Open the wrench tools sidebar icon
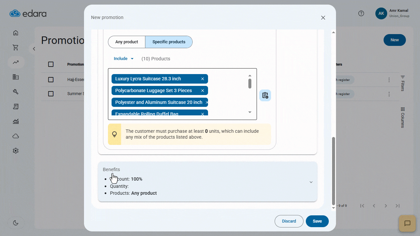This screenshot has width=420, height=236. click(x=15, y=92)
